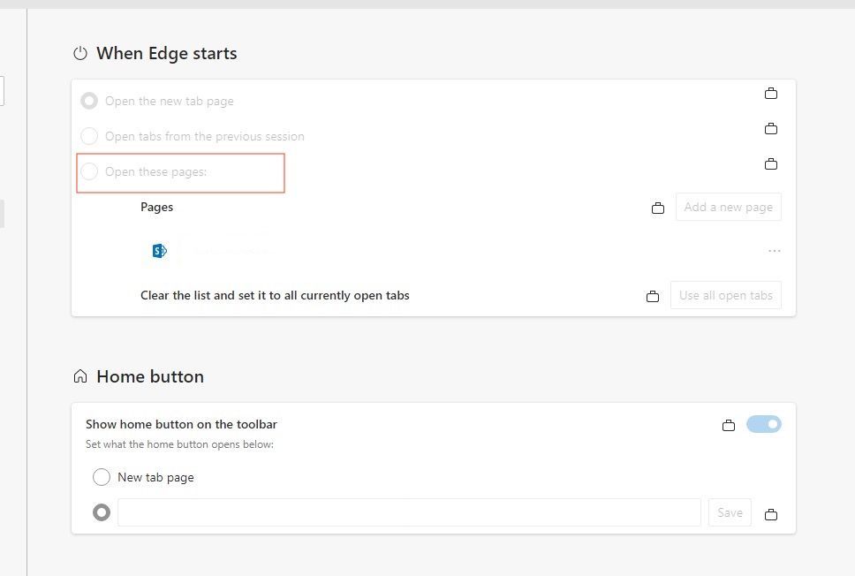Screen dimensions: 855x576
Task: Click the briefcase icon beside "Use all open tabs"
Action: pos(653,297)
